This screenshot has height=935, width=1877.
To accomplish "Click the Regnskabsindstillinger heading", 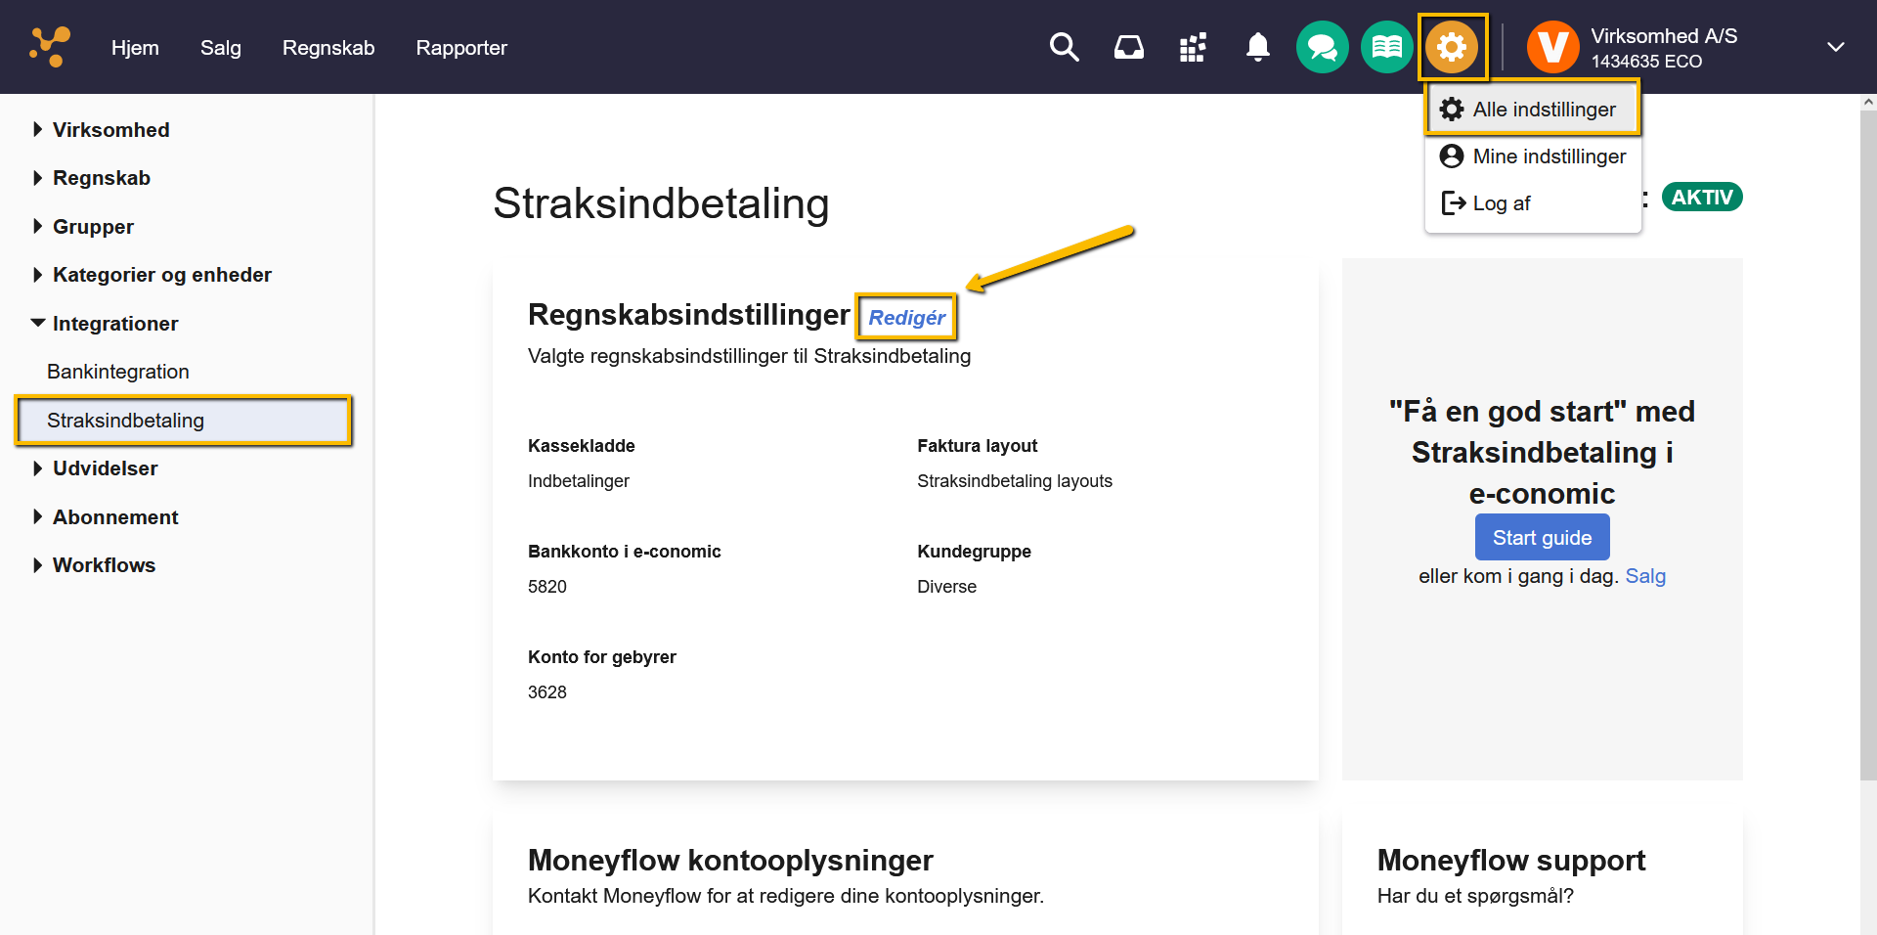I will coord(688,315).
